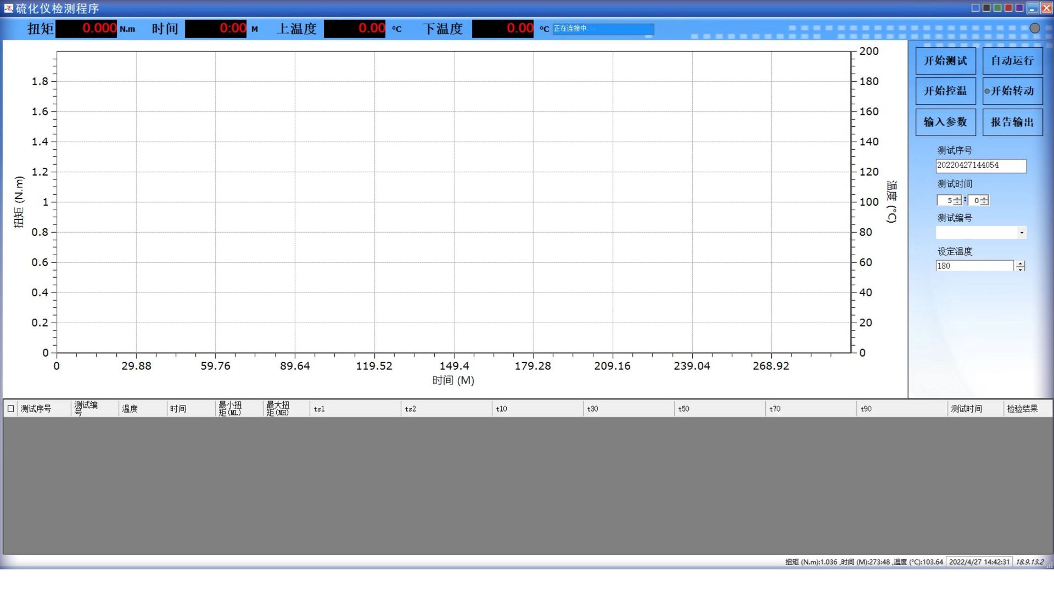Screen dimensions: 1054x591
Task: Click the 设定温度 label in the side panel
Action: pos(955,251)
